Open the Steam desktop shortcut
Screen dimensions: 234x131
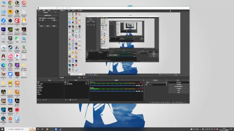tap(10, 48)
